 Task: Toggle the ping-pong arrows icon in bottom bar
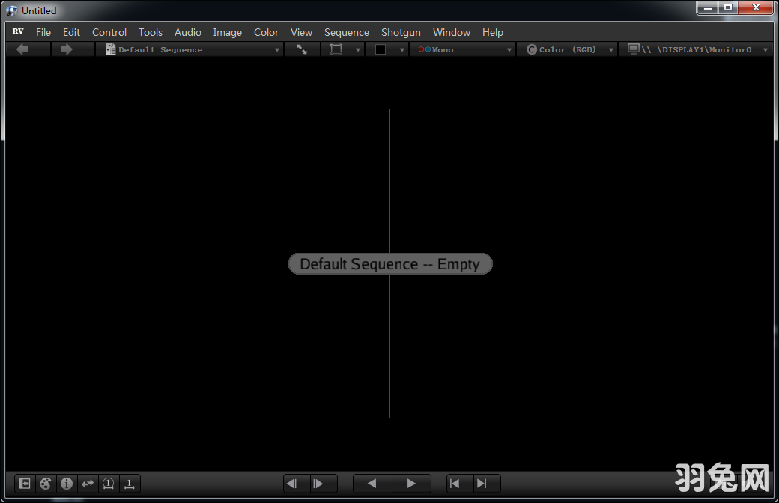point(88,484)
